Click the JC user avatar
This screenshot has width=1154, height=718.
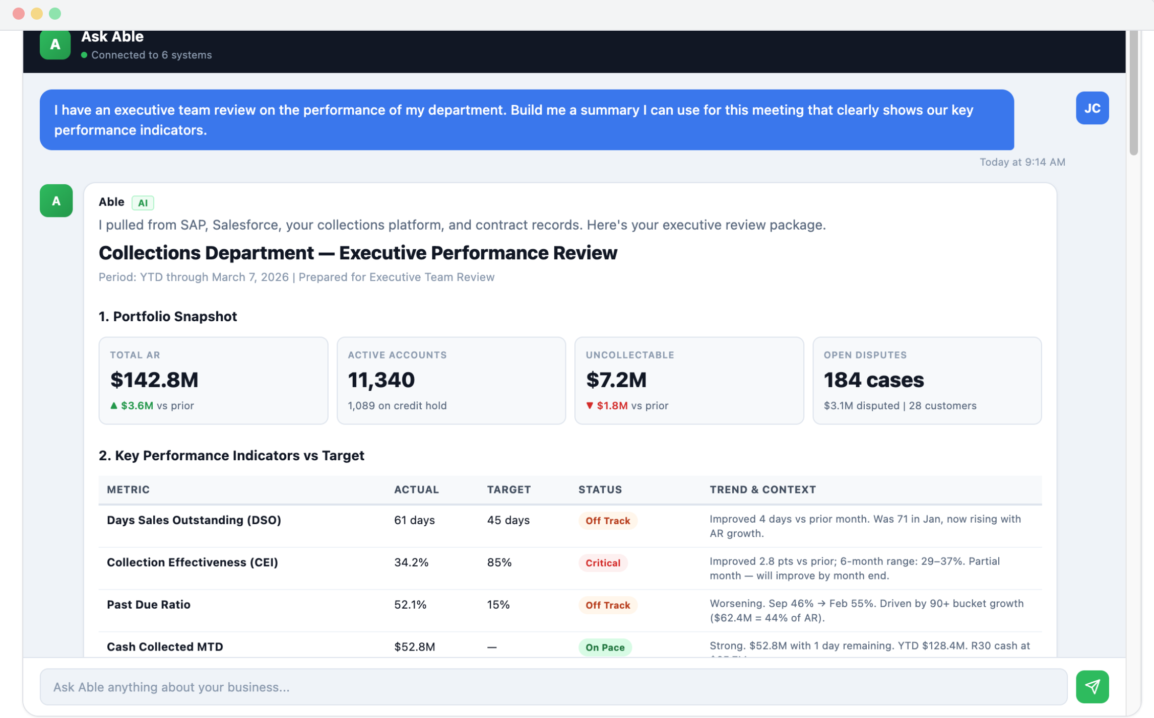[1092, 108]
